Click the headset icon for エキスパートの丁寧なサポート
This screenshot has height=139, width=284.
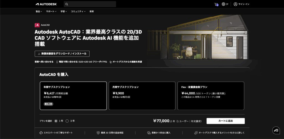(41, 133)
